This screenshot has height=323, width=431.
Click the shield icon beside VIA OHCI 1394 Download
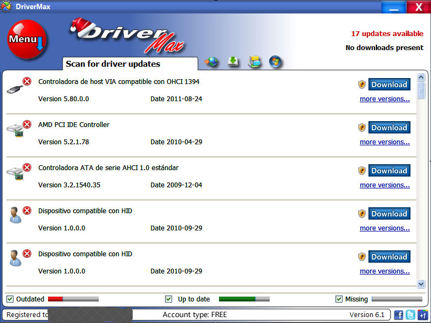(362, 85)
